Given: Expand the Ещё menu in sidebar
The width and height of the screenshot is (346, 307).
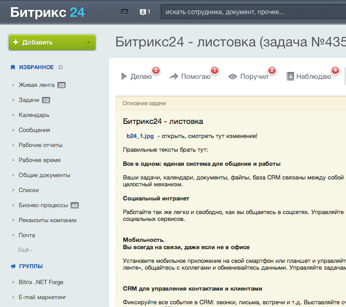Looking at the screenshot, I should point(25,250).
